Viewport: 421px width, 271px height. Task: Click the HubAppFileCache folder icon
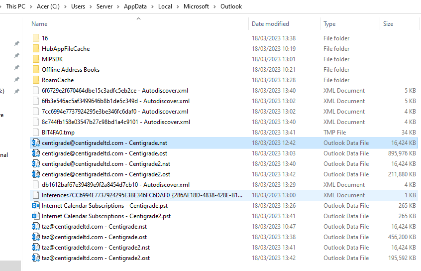(36, 49)
